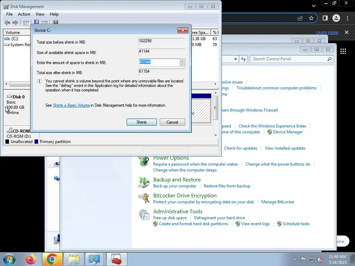Viewport: 355px width, 266px height.
Task: Cancel the Shrink C: dialog
Action: point(172,122)
